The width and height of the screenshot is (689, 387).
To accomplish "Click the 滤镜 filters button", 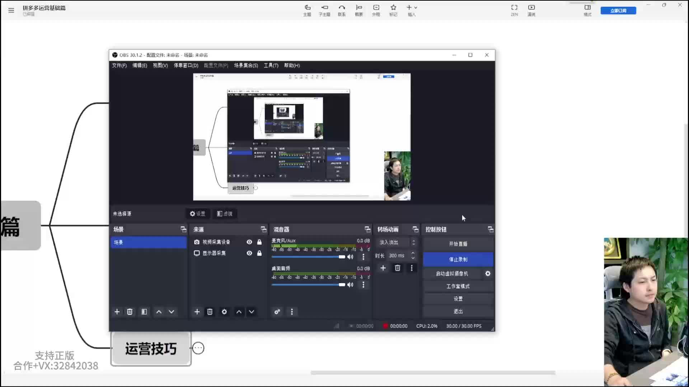I will pyautogui.click(x=225, y=214).
